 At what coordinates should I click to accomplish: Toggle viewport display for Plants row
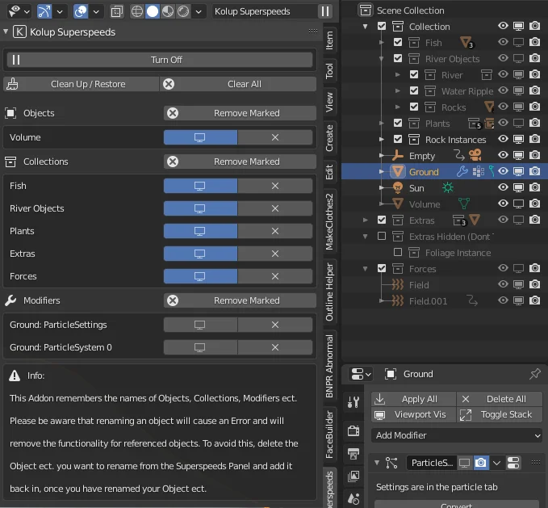(200, 231)
